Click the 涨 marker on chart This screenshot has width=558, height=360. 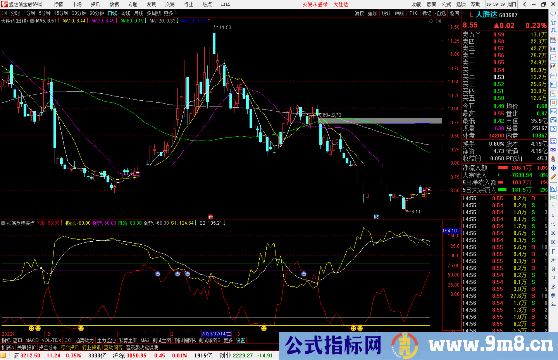tap(211, 217)
